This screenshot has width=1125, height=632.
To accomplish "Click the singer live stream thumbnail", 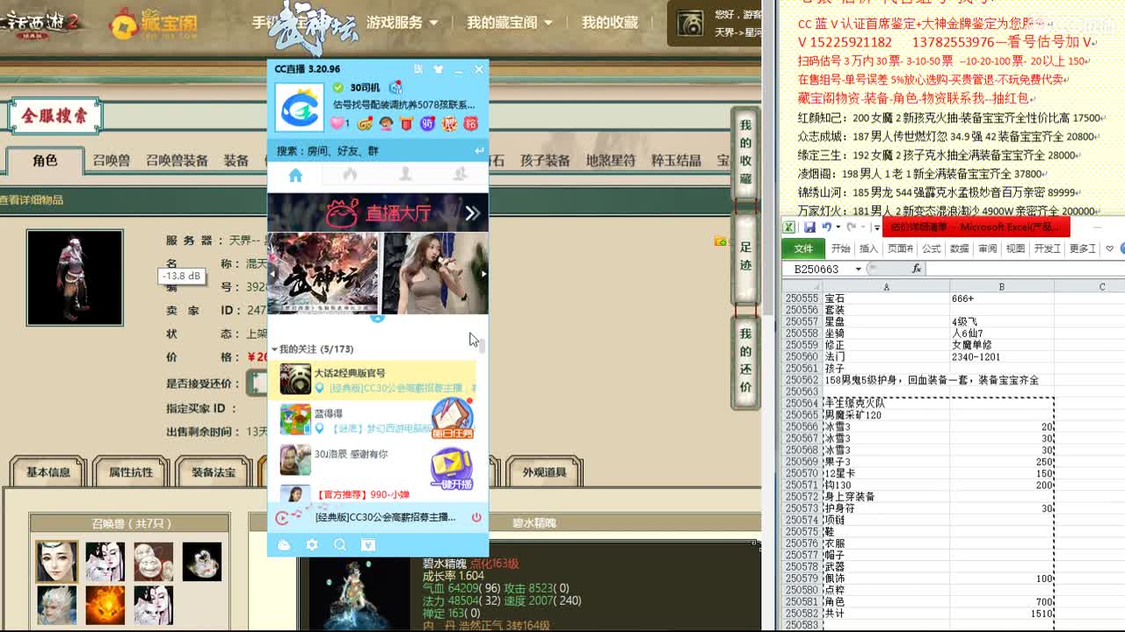I will pyautogui.click(x=435, y=273).
